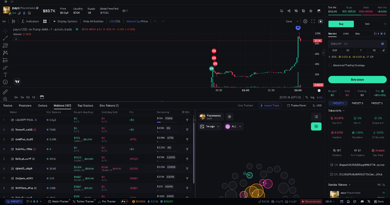The width and height of the screenshot is (390, 205).
Task: Open the PnL Tracker
Action: click(x=107, y=201)
